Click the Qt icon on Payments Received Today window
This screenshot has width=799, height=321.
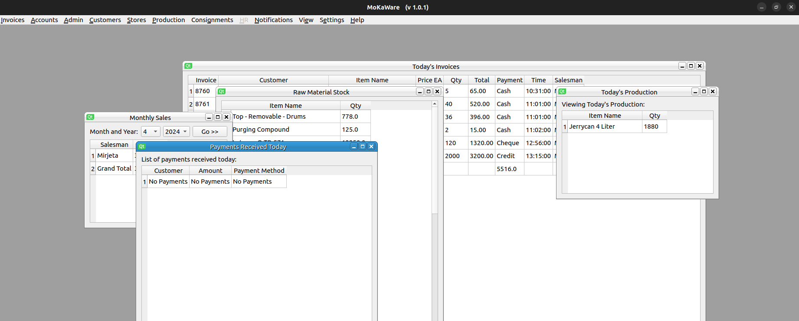coord(142,146)
